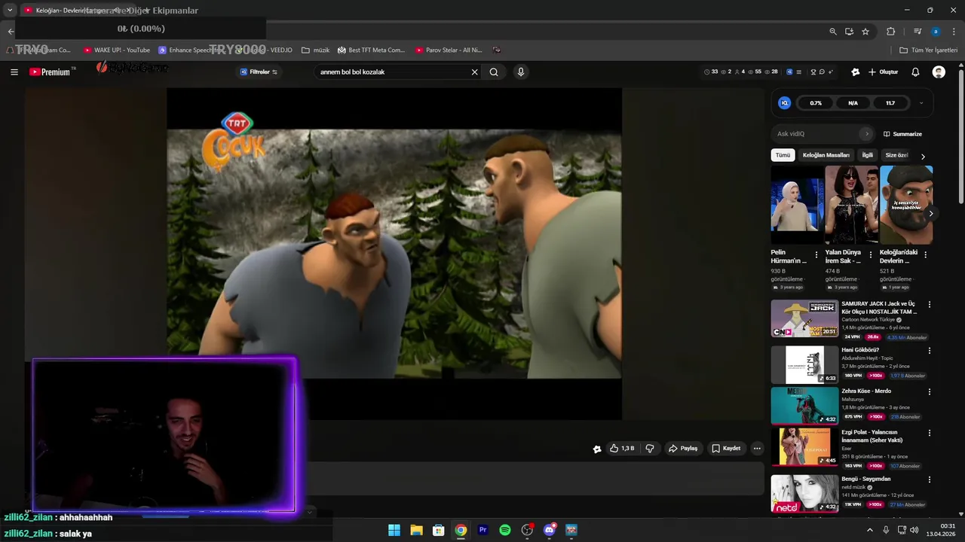Select the Size özel chip

pos(896,155)
